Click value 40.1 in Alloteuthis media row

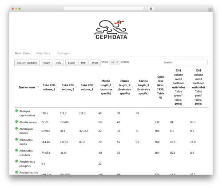(x=173, y=142)
